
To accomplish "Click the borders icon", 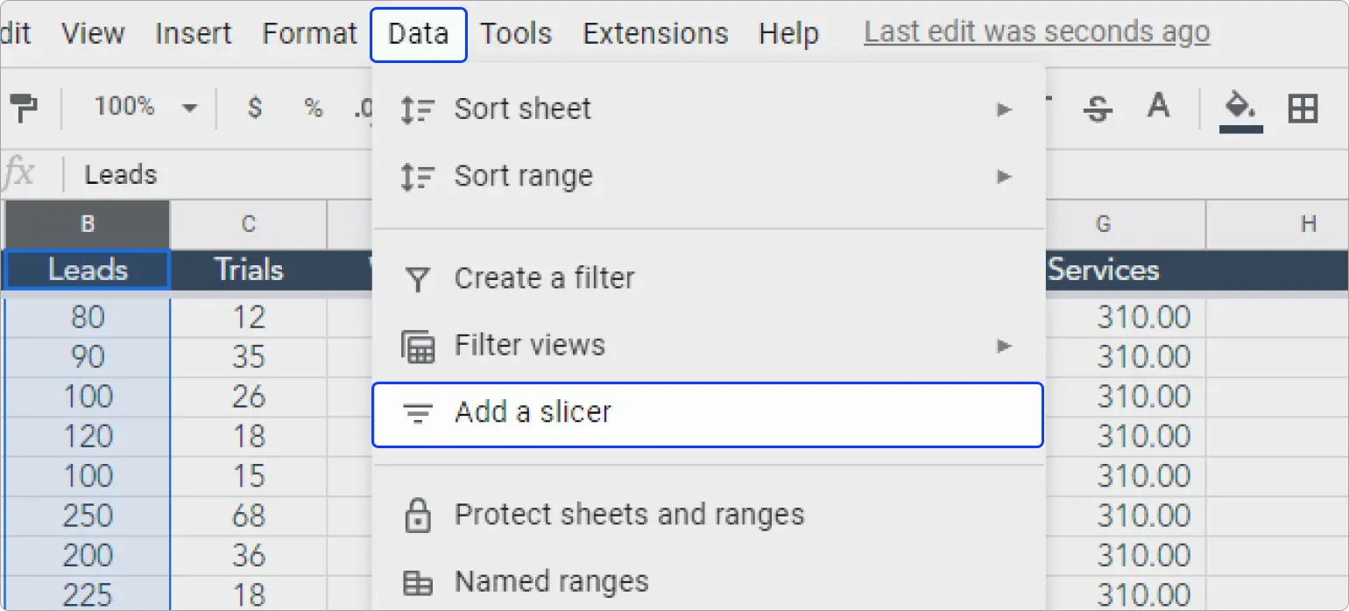I will click(x=1304, y=107).
